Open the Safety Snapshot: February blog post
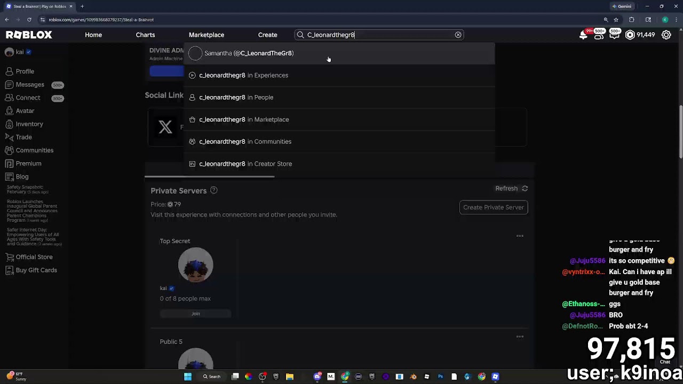Viewport: 683px width, 384px height. [x=27, y=189]
